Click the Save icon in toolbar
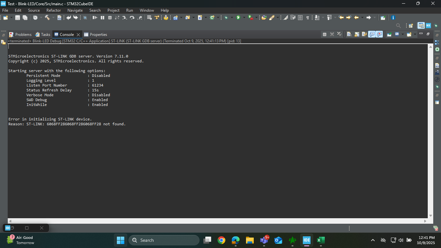The height and width of the screenshot is (248, 441). (18, 18)
